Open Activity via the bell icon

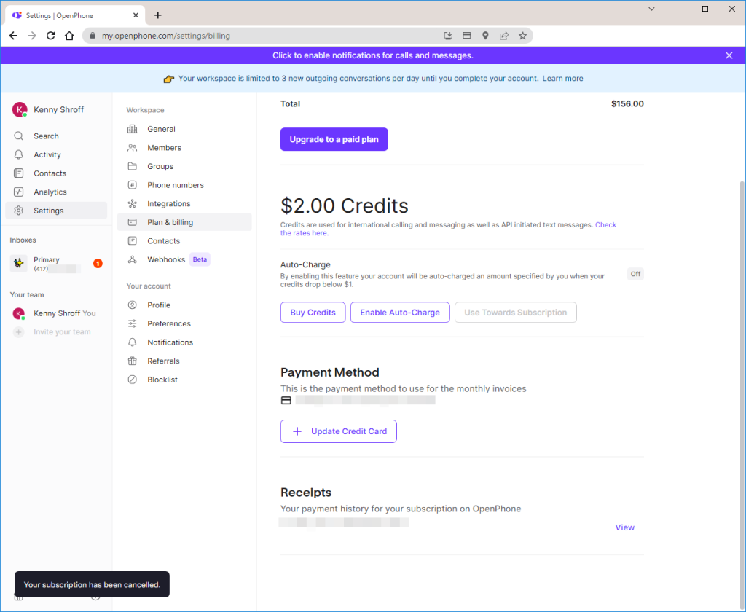pos(19,154)
